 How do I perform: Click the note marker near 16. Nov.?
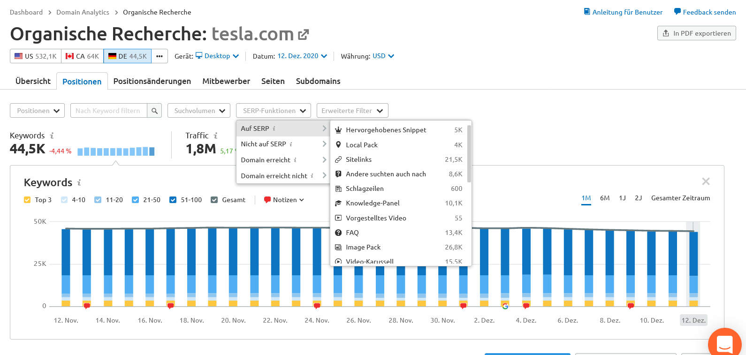pos(170,306)
